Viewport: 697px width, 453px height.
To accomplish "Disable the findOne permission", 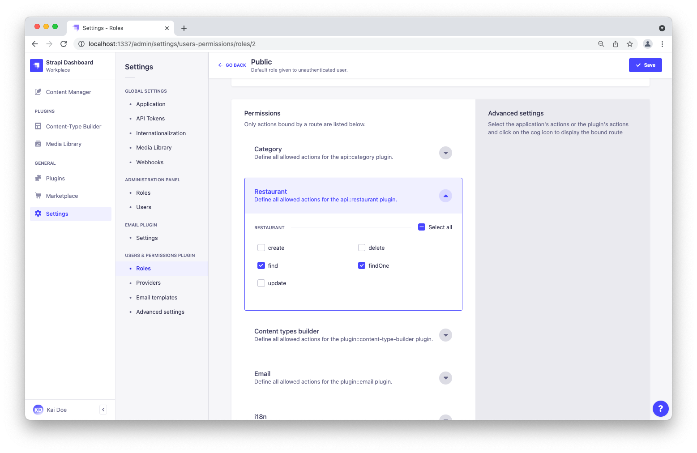I will coord(362,265).
